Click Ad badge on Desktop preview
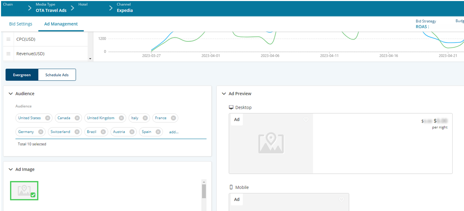This screenshot has height=211, width=464. tap(237, 119)
